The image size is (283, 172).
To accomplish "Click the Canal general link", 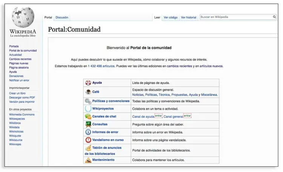I will click(173, 117).
